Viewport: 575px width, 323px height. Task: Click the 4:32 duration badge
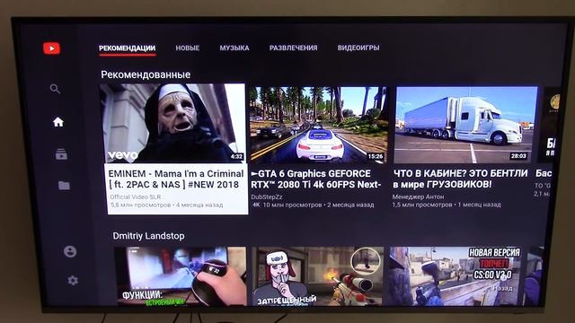236,157
